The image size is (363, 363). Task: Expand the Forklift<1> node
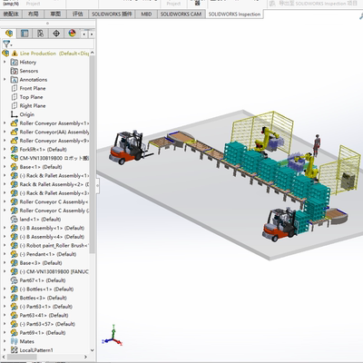(x=5, y=150)
